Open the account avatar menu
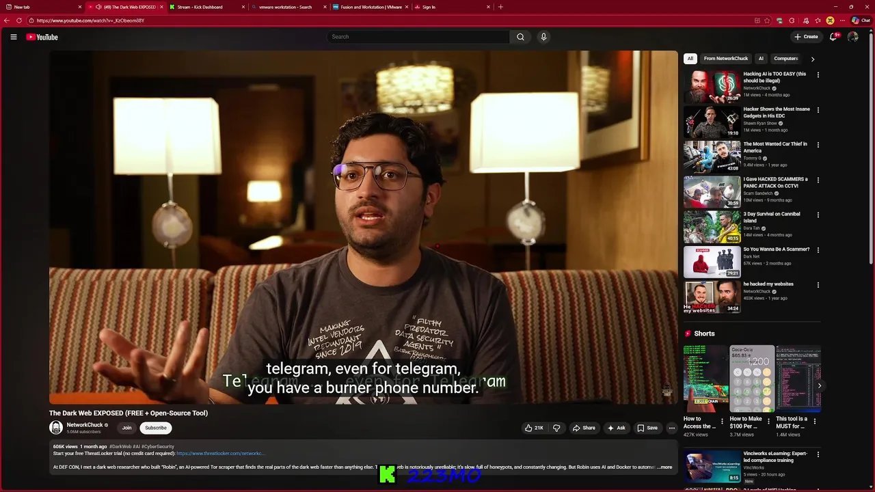This screenshot has width=875, height=492. pyautogui.click(x=853, y=37)
